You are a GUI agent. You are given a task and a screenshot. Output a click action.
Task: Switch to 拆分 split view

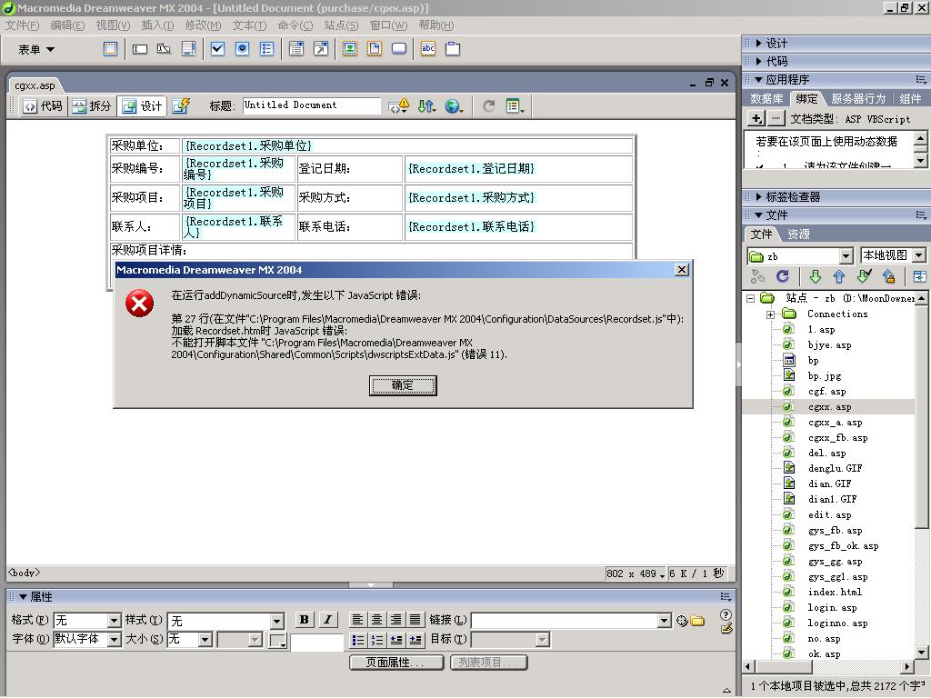tap(91, 106)
